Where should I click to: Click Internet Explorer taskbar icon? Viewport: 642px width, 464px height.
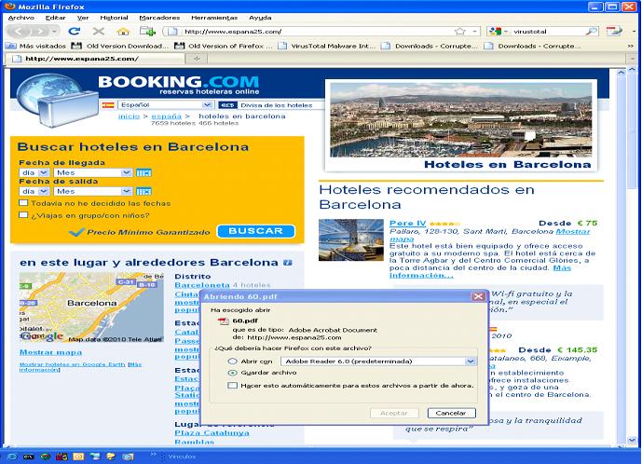pos(11,457)
